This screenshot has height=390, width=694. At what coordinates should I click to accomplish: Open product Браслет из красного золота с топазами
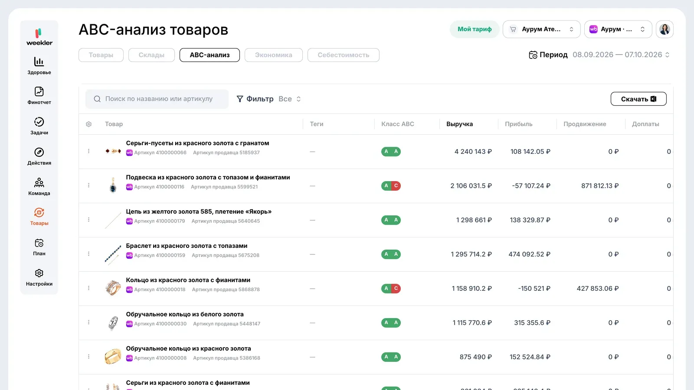(x=187, y=246)
